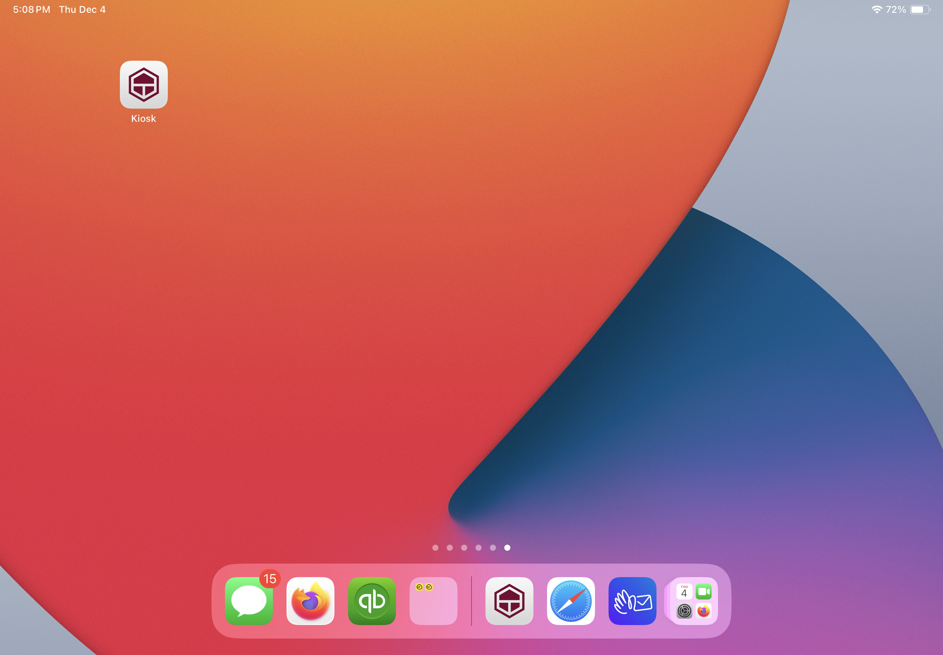Go to first home screen page dot

[x=435, y=548]
